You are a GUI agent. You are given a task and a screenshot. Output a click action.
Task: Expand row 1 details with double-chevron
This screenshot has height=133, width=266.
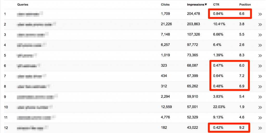[260, 14]
